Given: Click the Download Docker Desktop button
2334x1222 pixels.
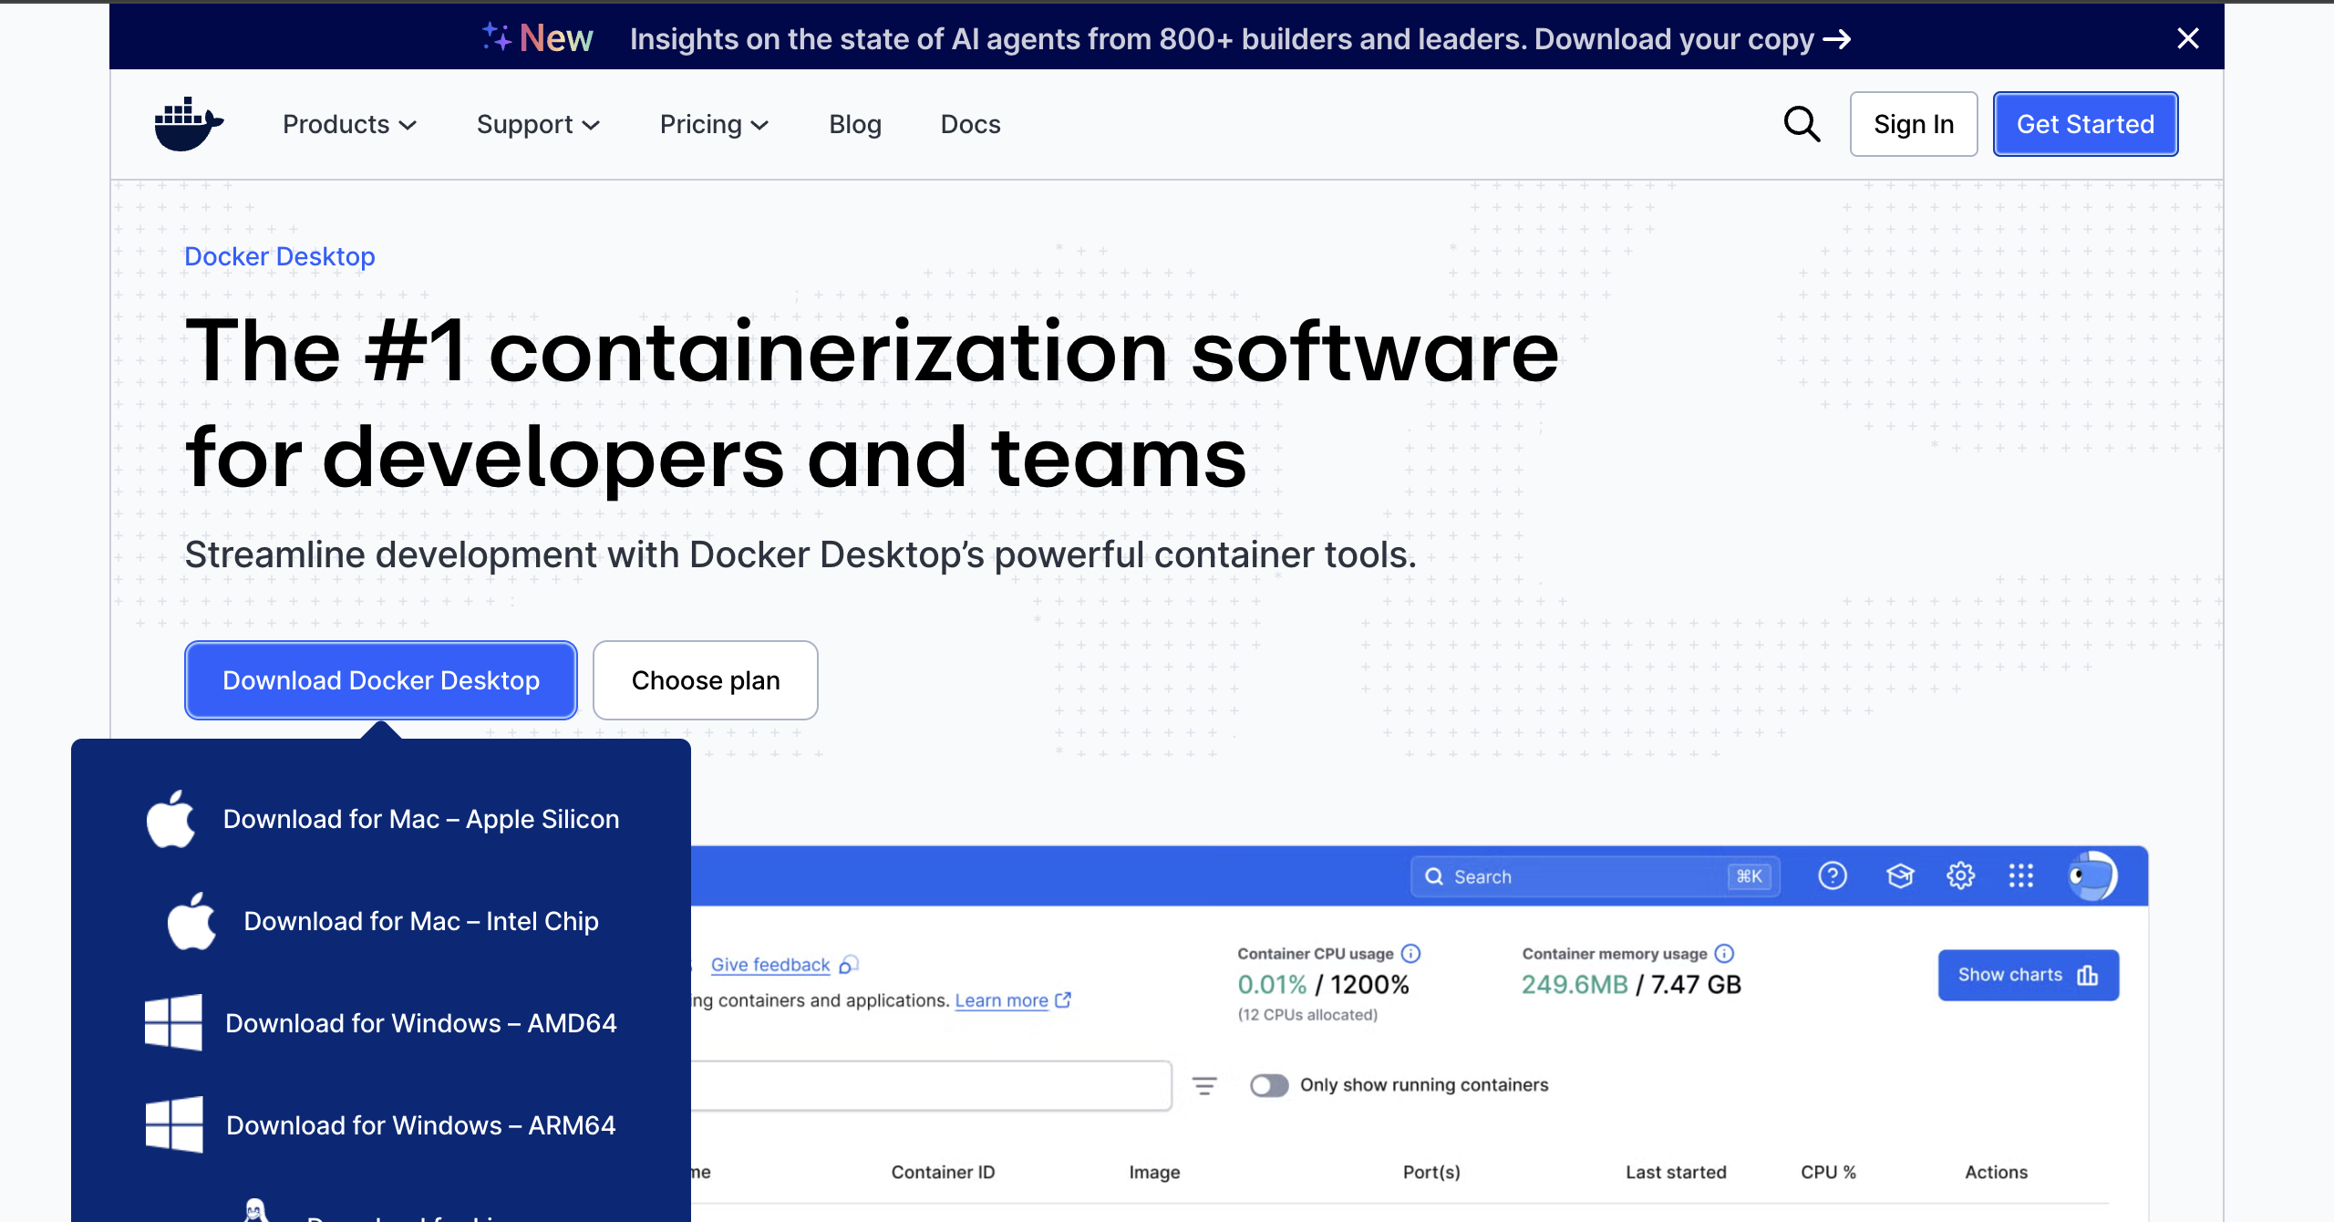Looking at the screenshot, I should [381, 680].
